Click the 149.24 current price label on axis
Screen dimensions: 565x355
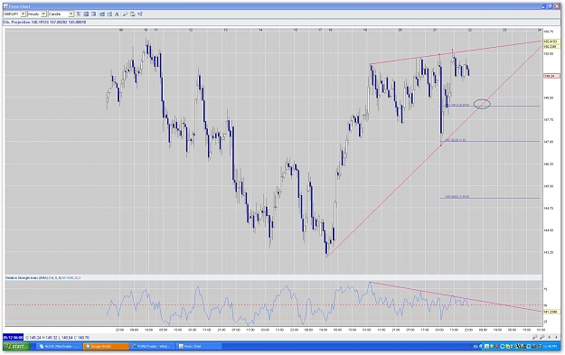point(551,76)
